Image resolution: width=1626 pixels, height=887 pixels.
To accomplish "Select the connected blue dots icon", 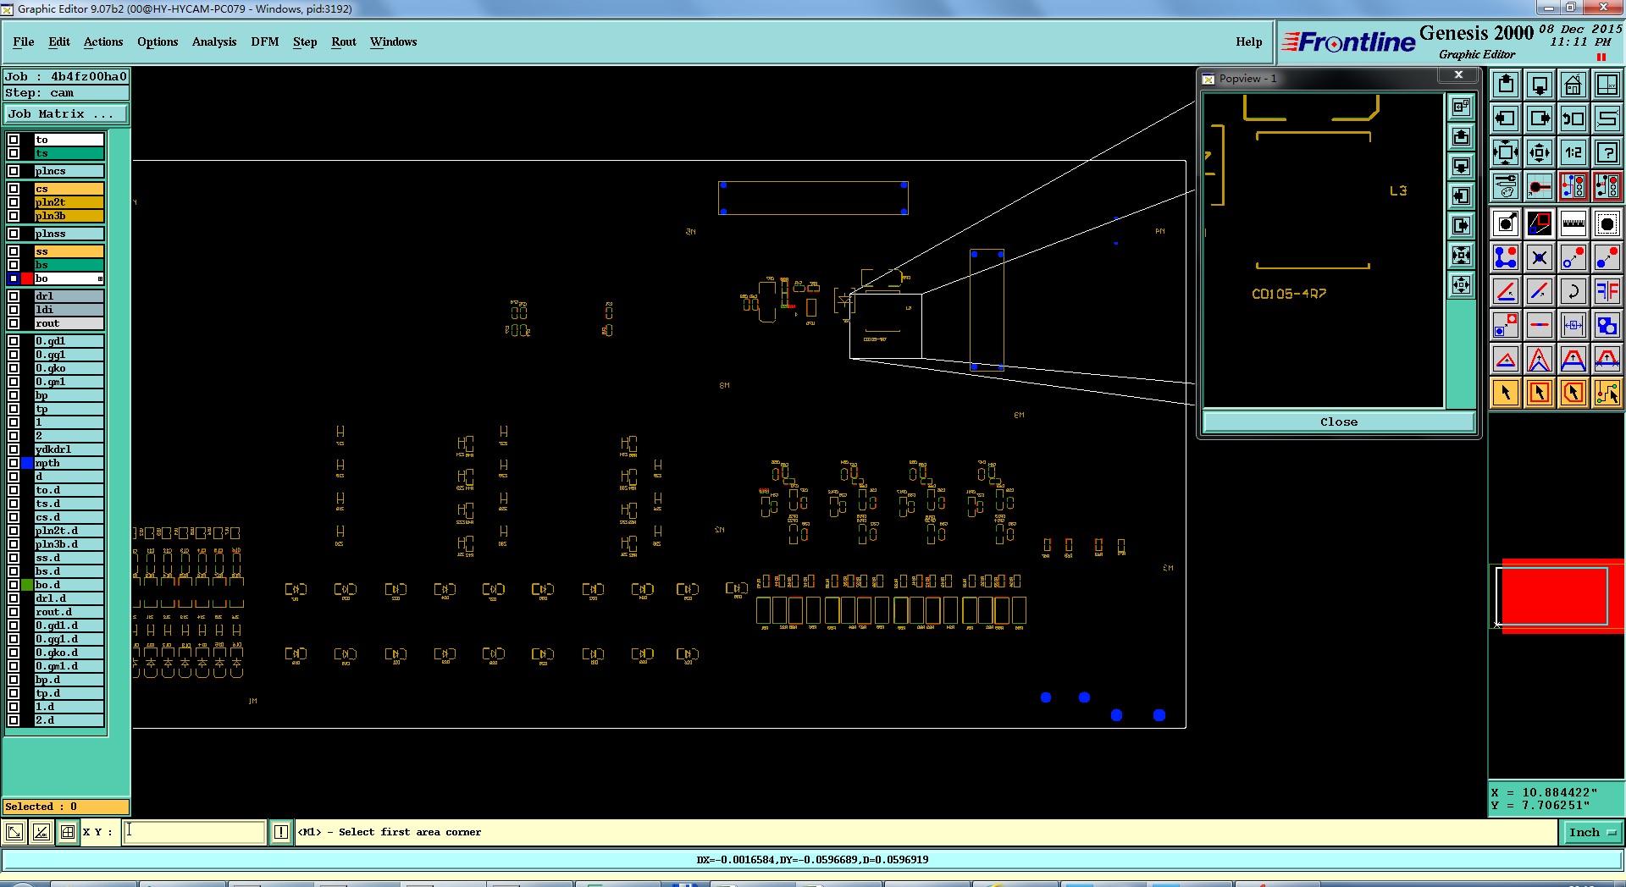I will (1506, 257).
